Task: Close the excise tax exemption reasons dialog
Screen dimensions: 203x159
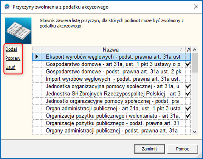Action: pyautogui.click(x=196, y=6)
